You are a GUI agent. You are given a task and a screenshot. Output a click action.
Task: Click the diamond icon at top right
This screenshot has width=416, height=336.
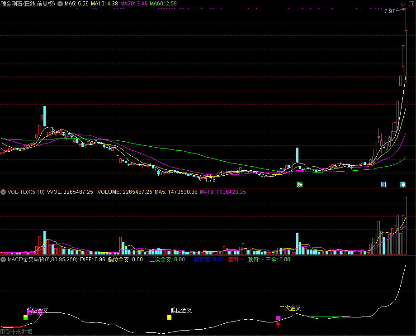point(403,4)
